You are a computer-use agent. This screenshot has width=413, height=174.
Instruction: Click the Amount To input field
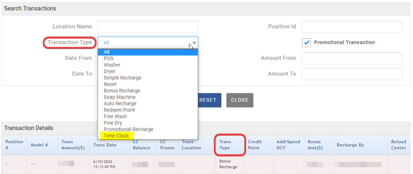pyautogui.click(x=352, y=74)
